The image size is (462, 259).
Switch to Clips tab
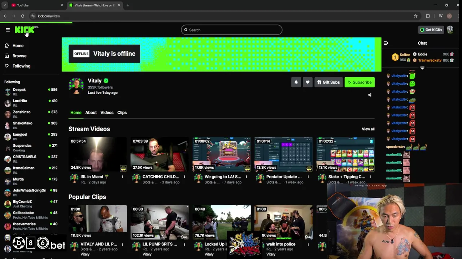point(122,113)
